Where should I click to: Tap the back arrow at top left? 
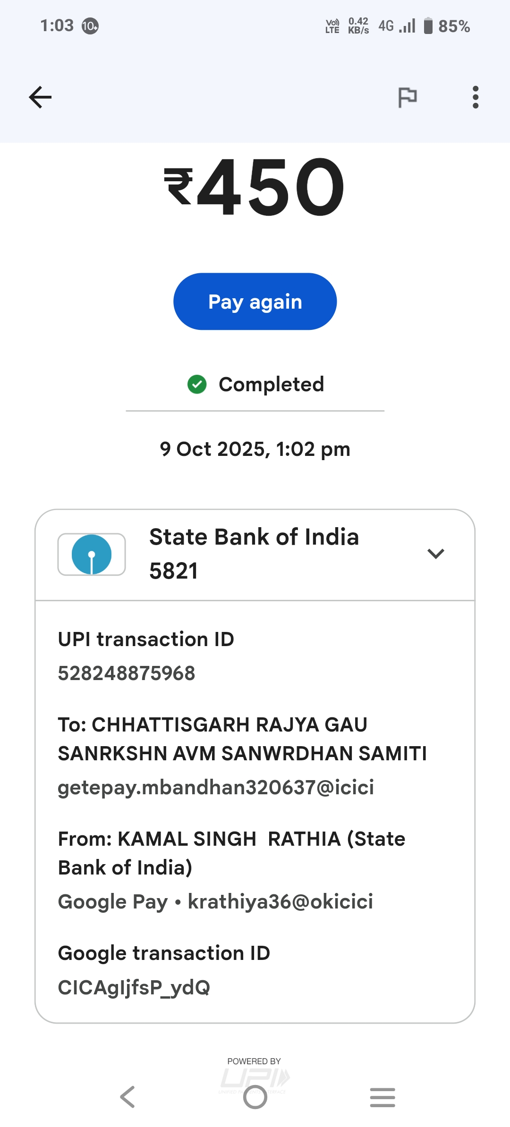click(x=40, y=97)
